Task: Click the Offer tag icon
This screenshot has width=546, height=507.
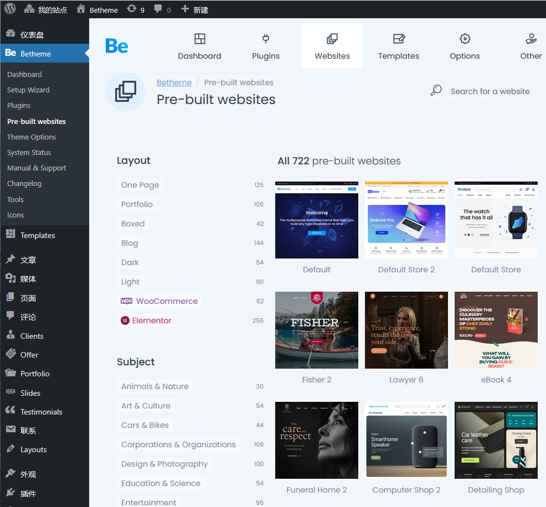Action: coord(11,354)
